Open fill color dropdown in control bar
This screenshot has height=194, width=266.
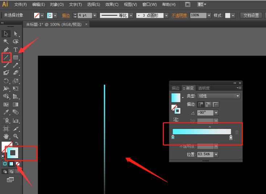(42, 16)
